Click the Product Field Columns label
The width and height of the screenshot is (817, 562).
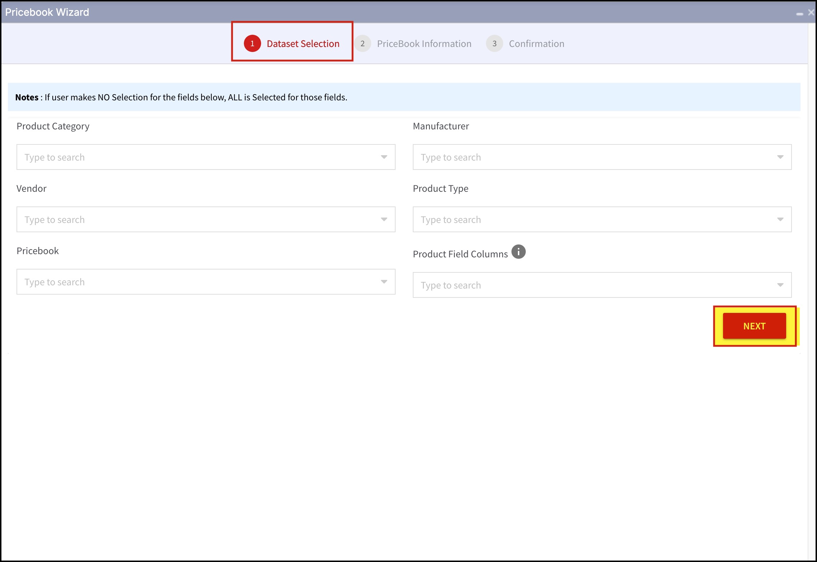click(x=460, y=254)
